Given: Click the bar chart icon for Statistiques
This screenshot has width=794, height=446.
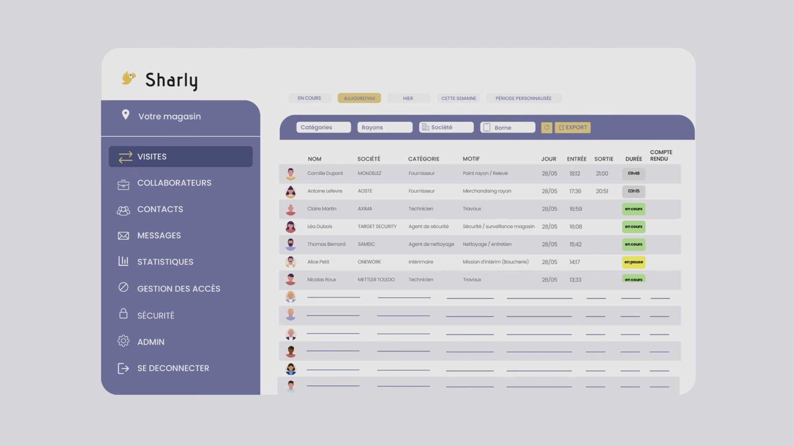Looking at the screenshot, I should tap(123, 261).
